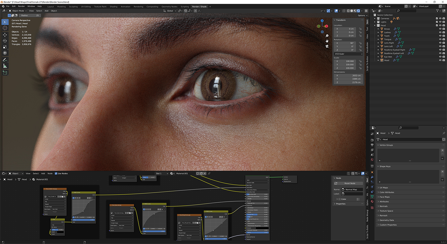
Task: Open the Render menu
Action: click(21, 6)
